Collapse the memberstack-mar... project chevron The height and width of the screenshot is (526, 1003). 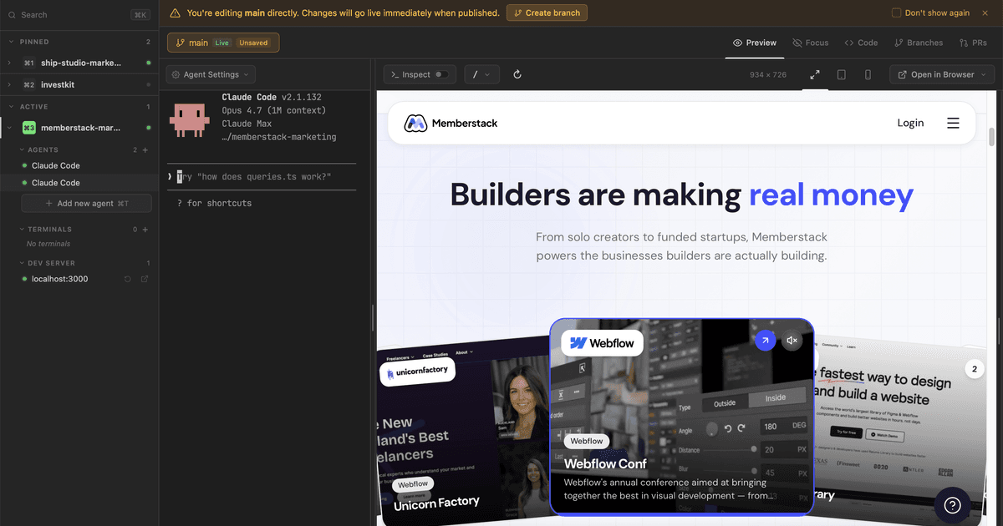[10, 128]
